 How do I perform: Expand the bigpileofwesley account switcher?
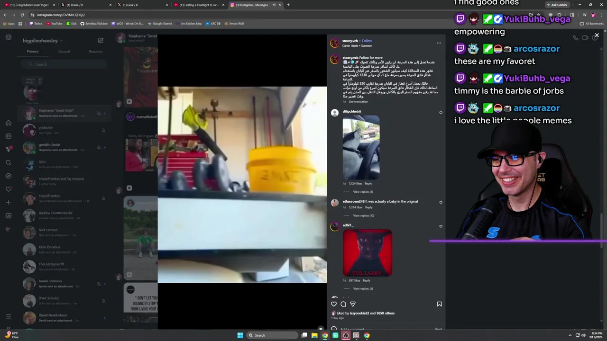(x=43, y=41)
